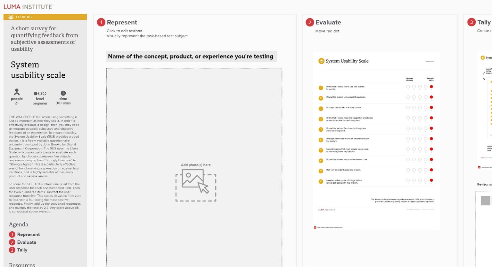Edit the concept name textbox
This screenshot has height=267, width=492.
click(192, 56)
